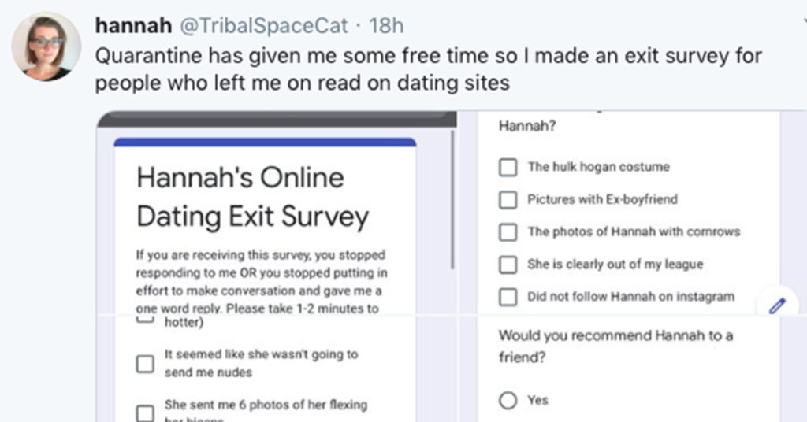This screenshot has height=422, width=807.
Task: Open the "Hannah's Online Dating Exit Survey" image
Action: pyautogui.click(x=277, y=213)
